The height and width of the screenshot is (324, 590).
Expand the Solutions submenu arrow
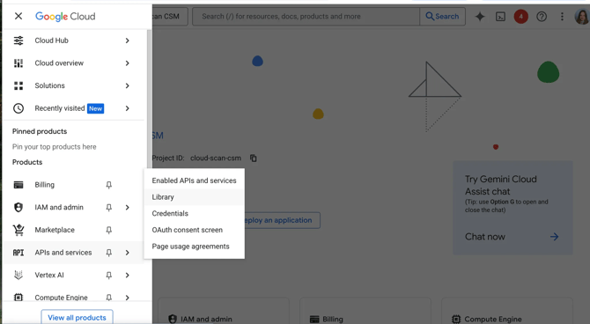click(127, 85)
